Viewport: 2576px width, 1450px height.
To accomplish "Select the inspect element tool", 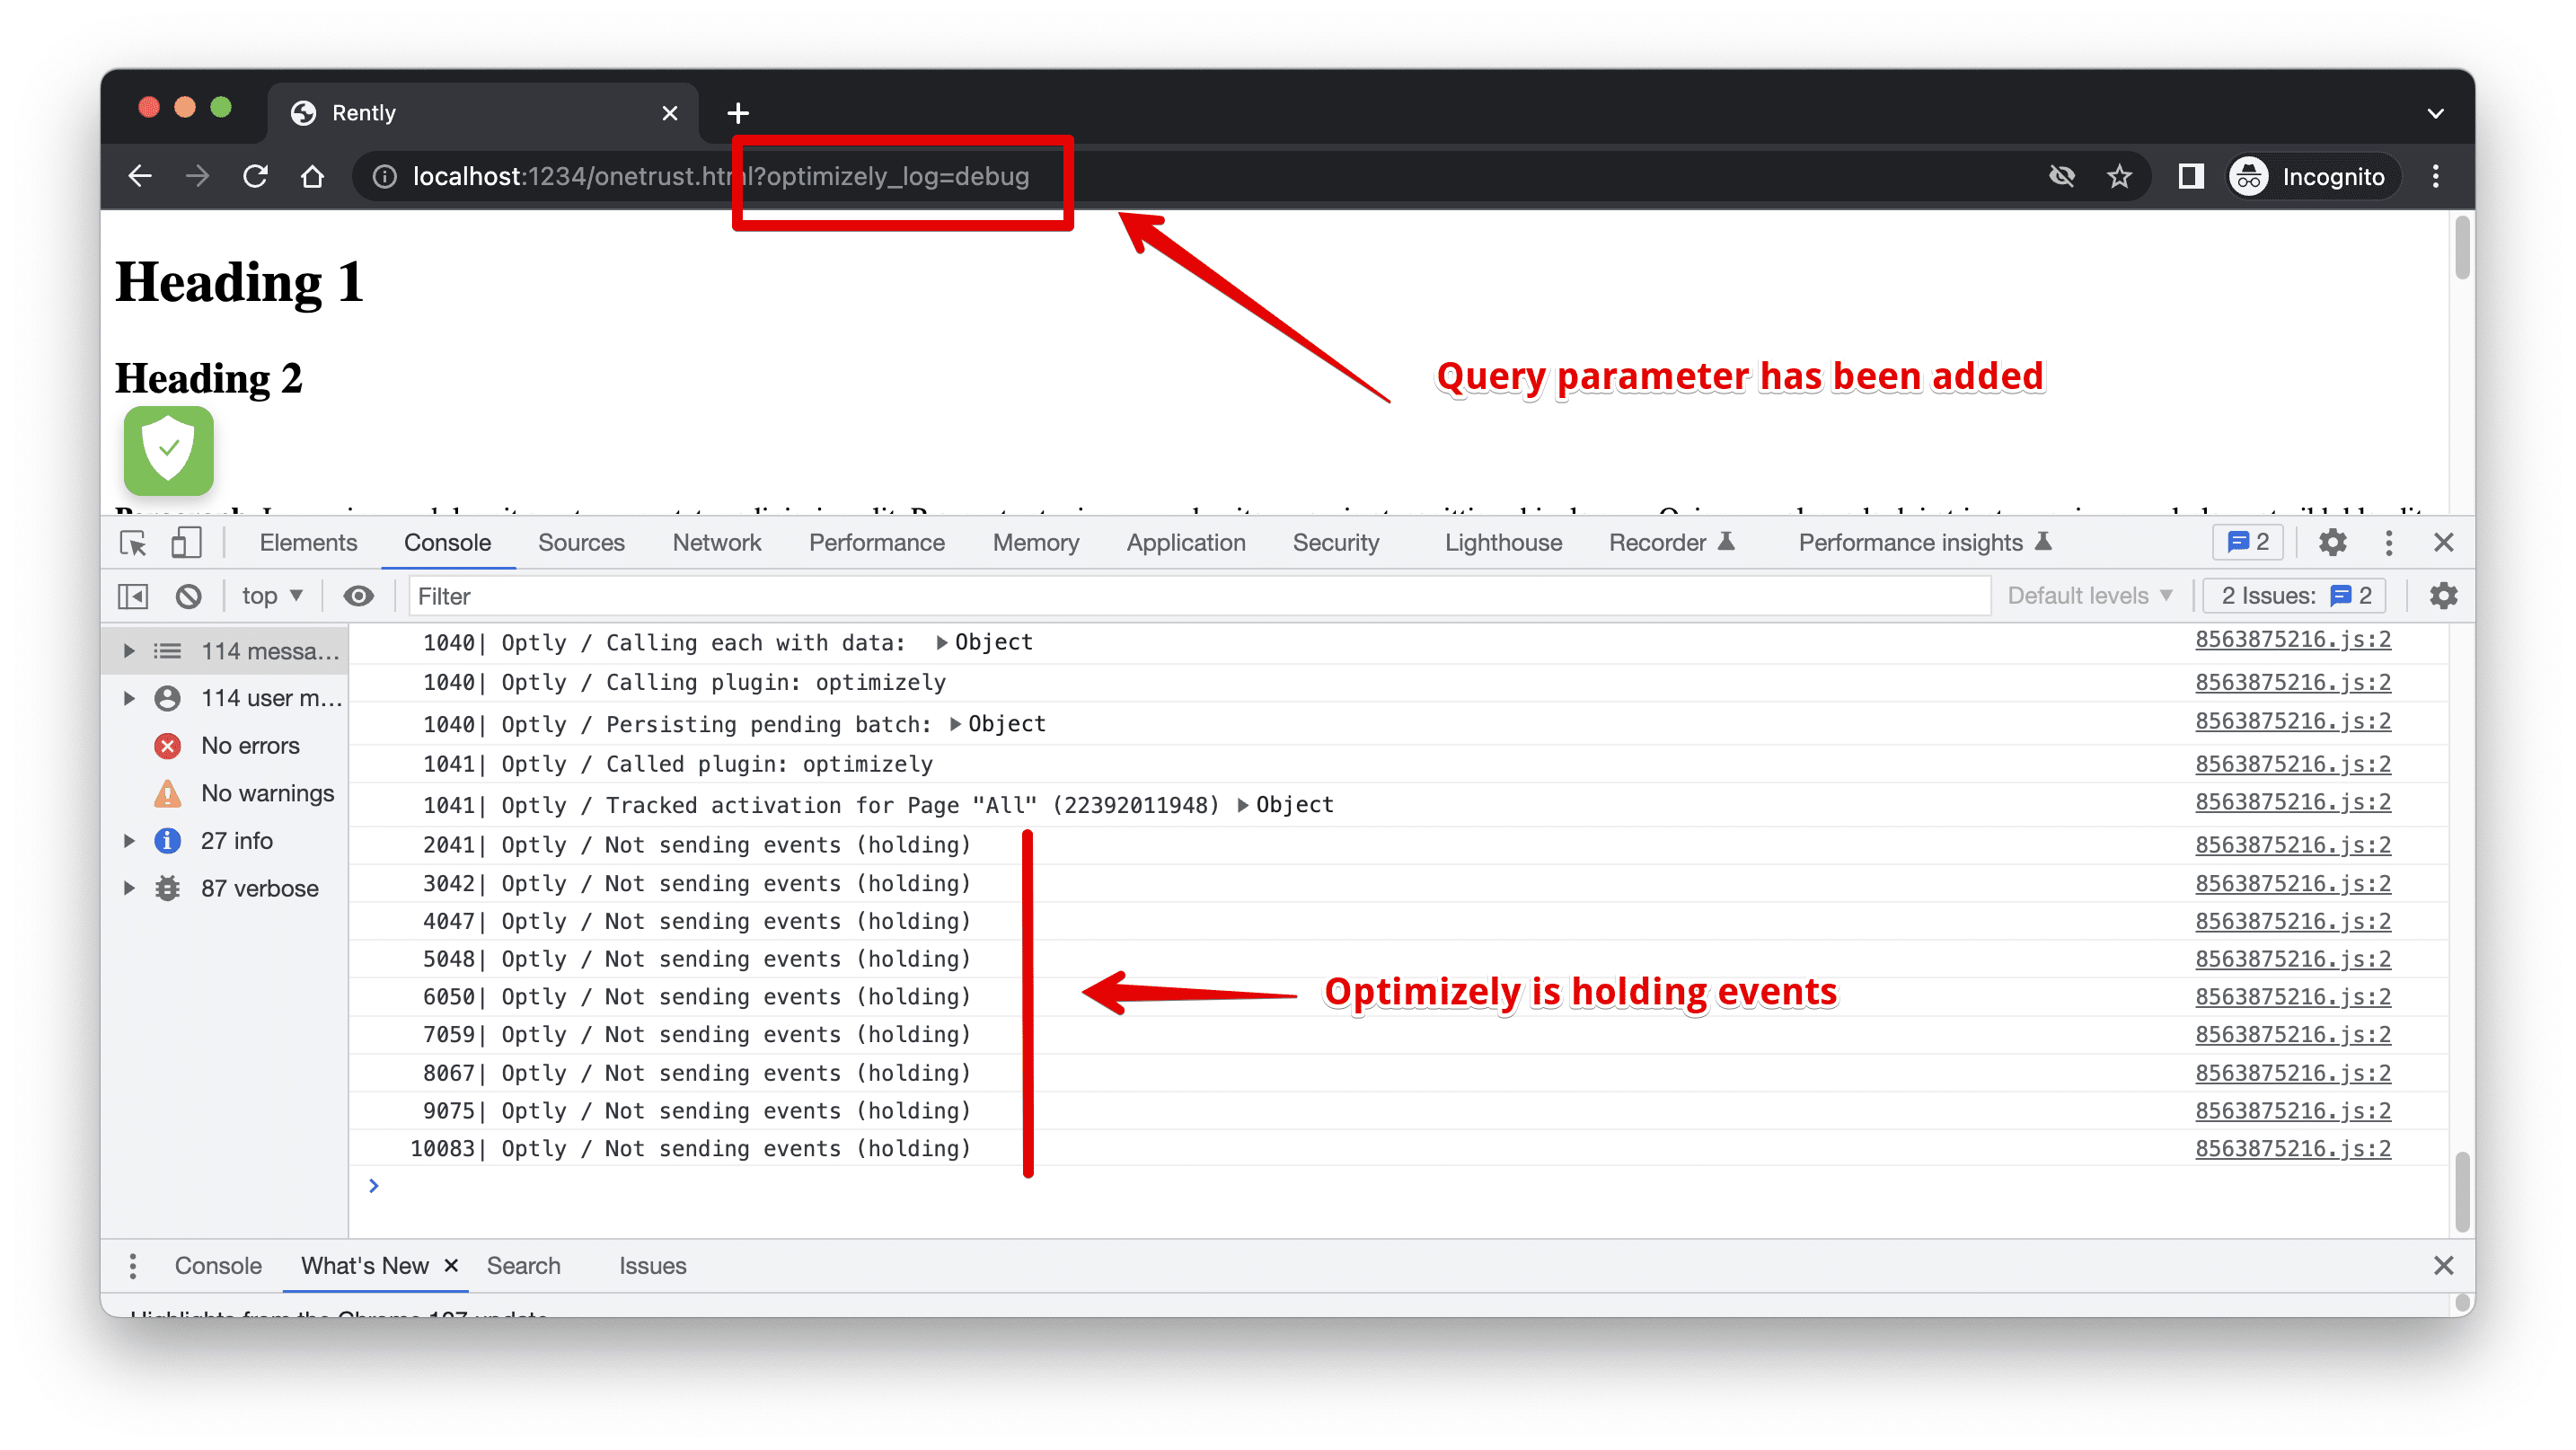I will (133, 542).
